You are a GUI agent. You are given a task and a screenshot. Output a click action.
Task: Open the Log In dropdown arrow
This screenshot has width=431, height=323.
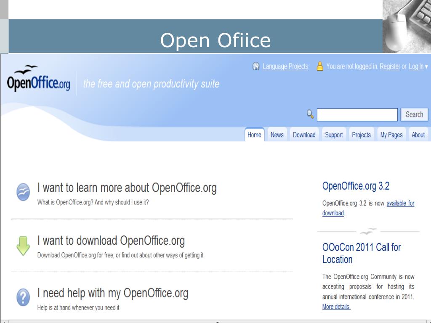pos(426,66)
